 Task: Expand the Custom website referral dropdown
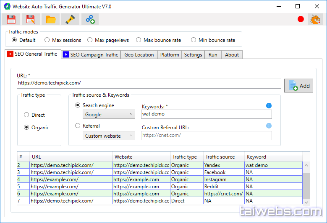pyautogui.click(x=109, y=136)
